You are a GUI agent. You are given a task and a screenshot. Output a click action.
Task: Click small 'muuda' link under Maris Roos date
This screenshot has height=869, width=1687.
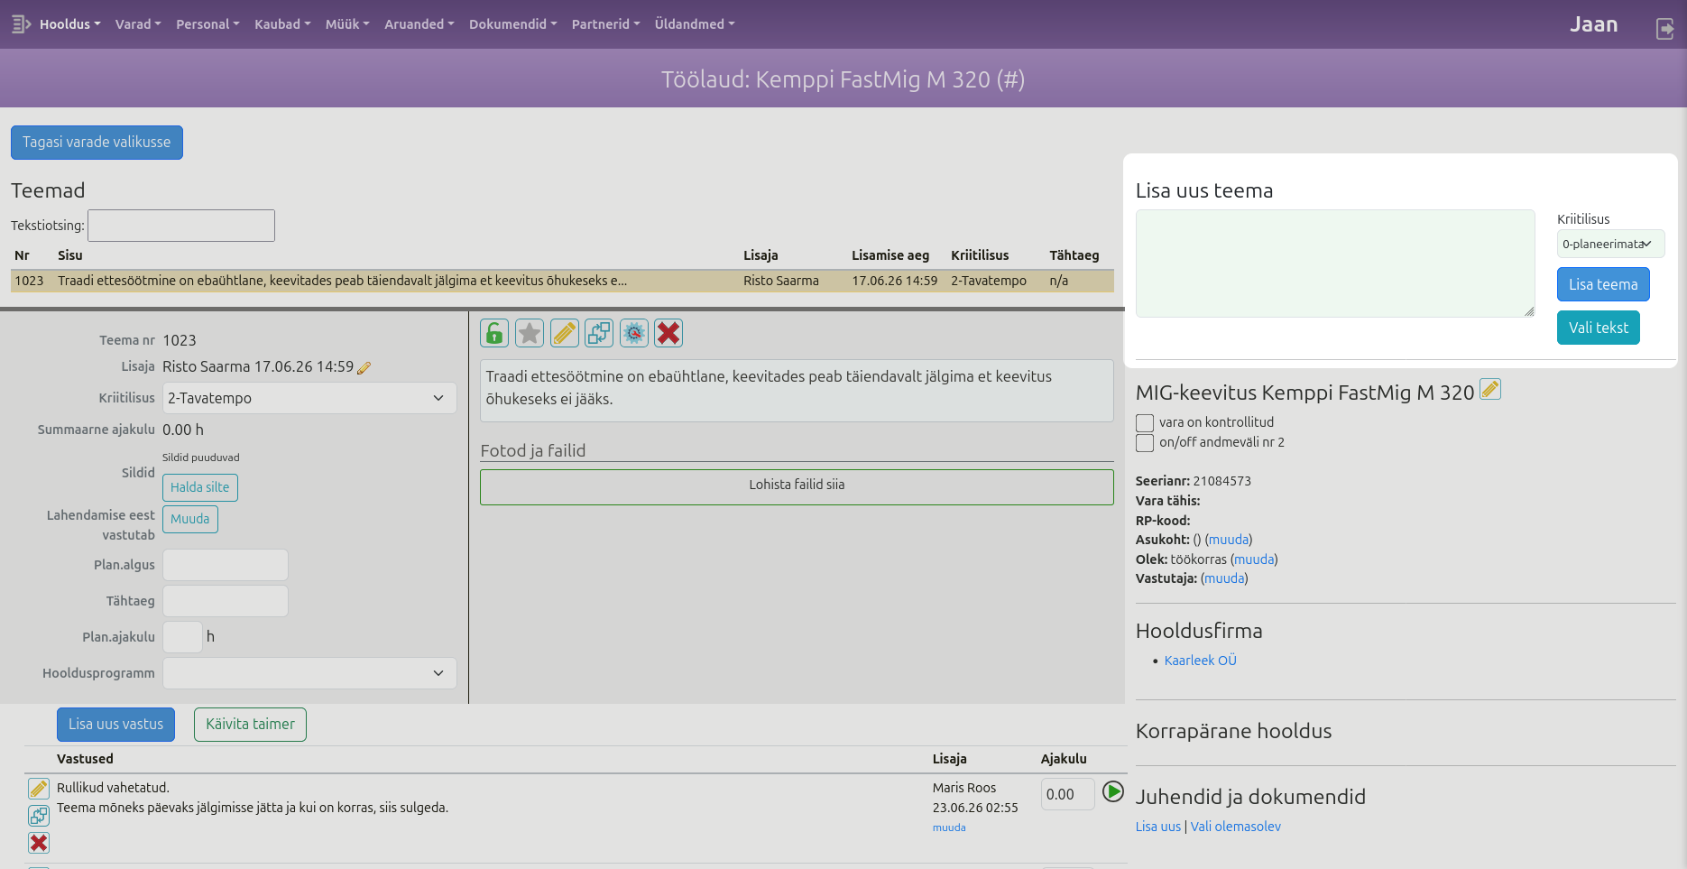coord(949,827)
